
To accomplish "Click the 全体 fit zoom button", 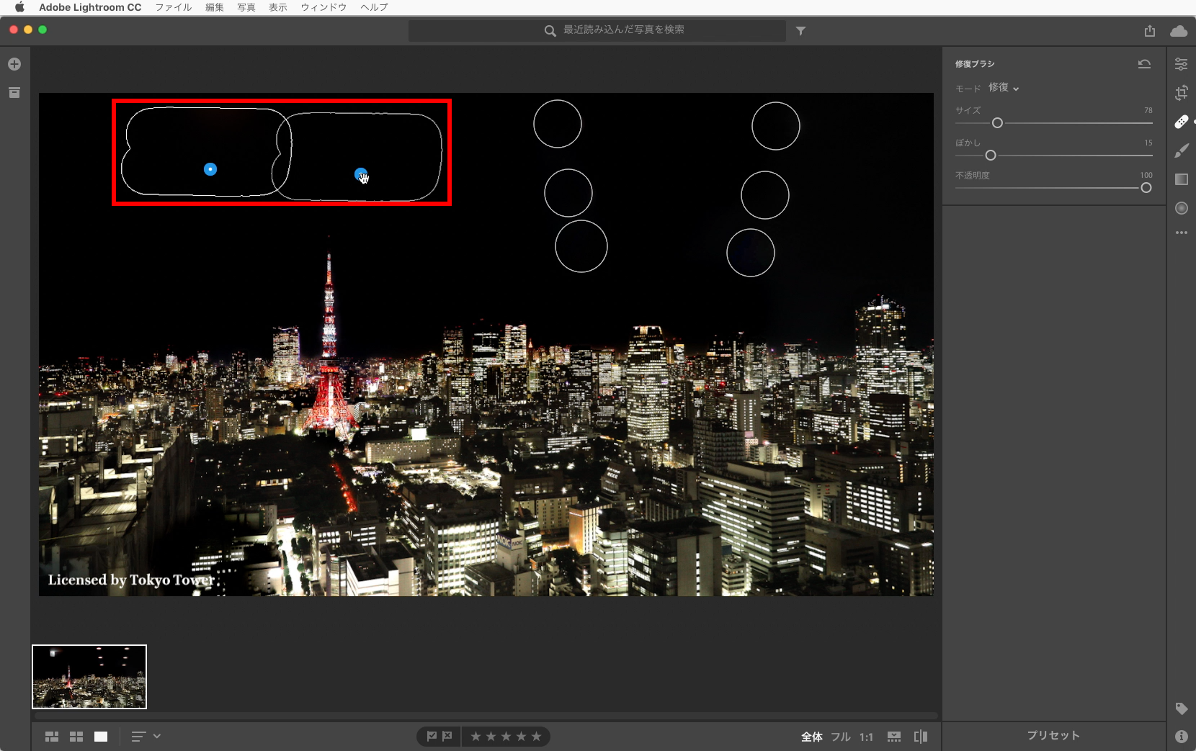I will tap(812, 737).
